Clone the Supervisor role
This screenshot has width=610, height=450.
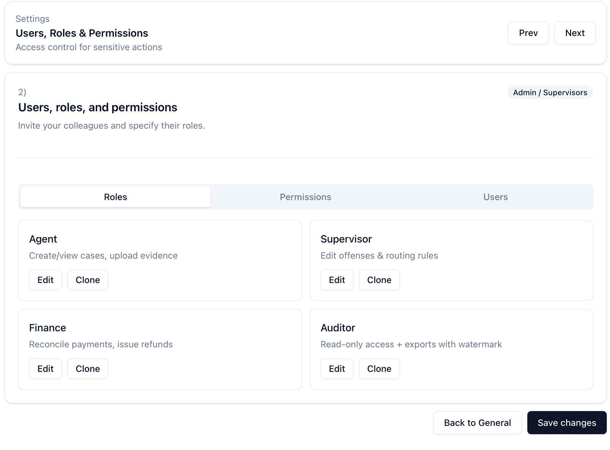[x=379, y=280]
